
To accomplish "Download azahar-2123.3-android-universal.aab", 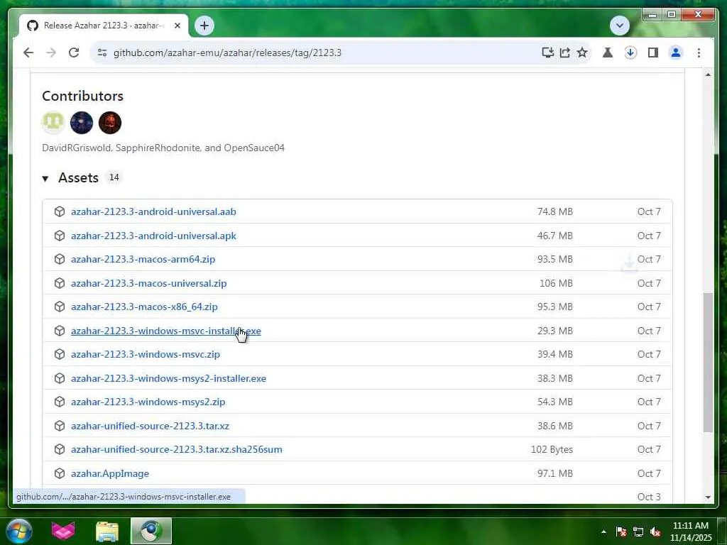I will (x=153, y=211).
